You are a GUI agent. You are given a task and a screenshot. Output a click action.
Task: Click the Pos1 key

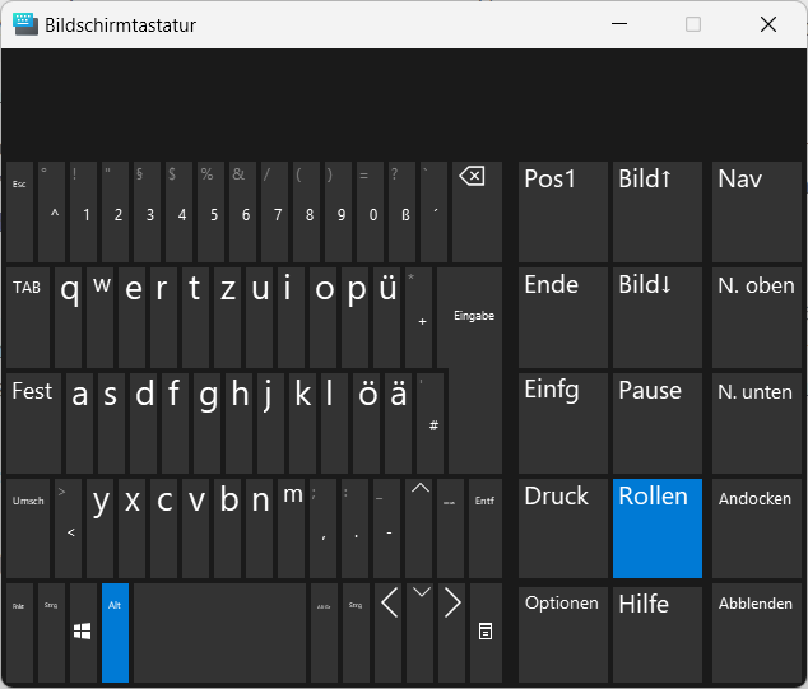click(563, 212)
